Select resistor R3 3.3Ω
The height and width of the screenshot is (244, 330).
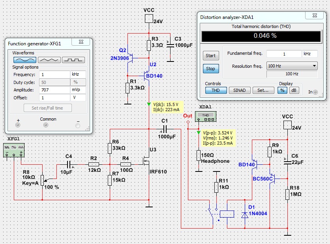coord(149,45)
